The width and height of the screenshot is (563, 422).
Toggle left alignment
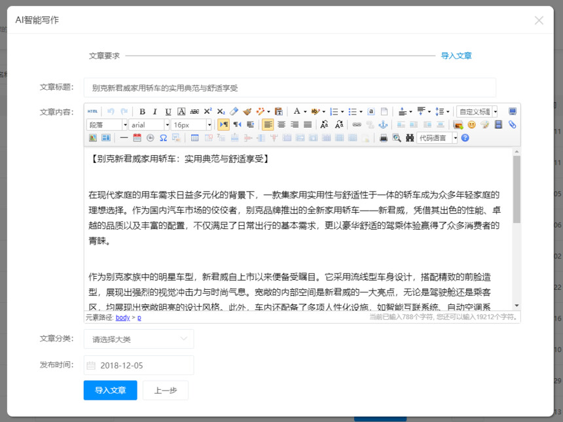point(268,124)
